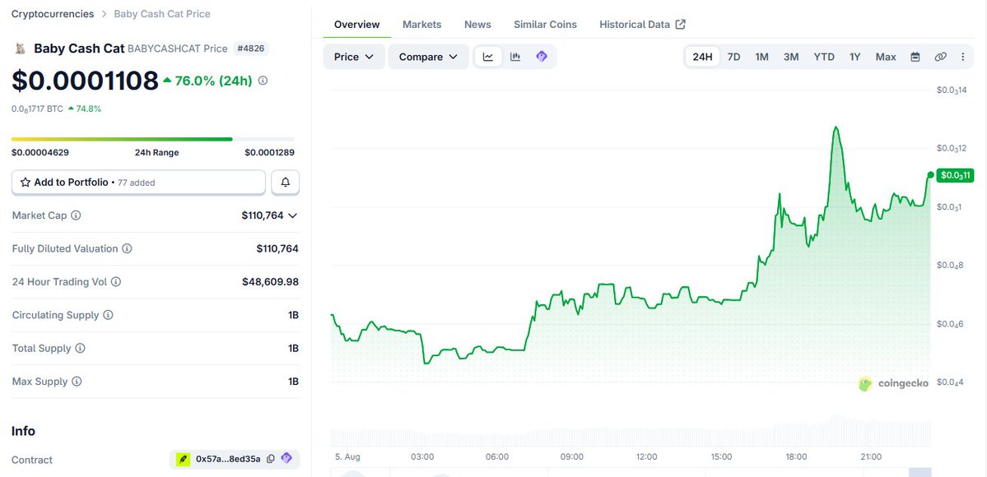Click the green current price marker dot
The width and height of the screenshot is (987, 477).
click(x=930, y=175)
